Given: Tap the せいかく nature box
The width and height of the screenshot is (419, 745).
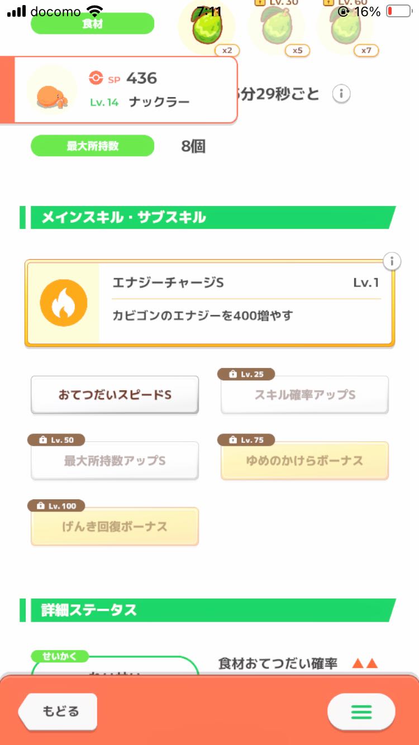Looking at the screenshot, I should pyautogui.click(x=115, y=667).
